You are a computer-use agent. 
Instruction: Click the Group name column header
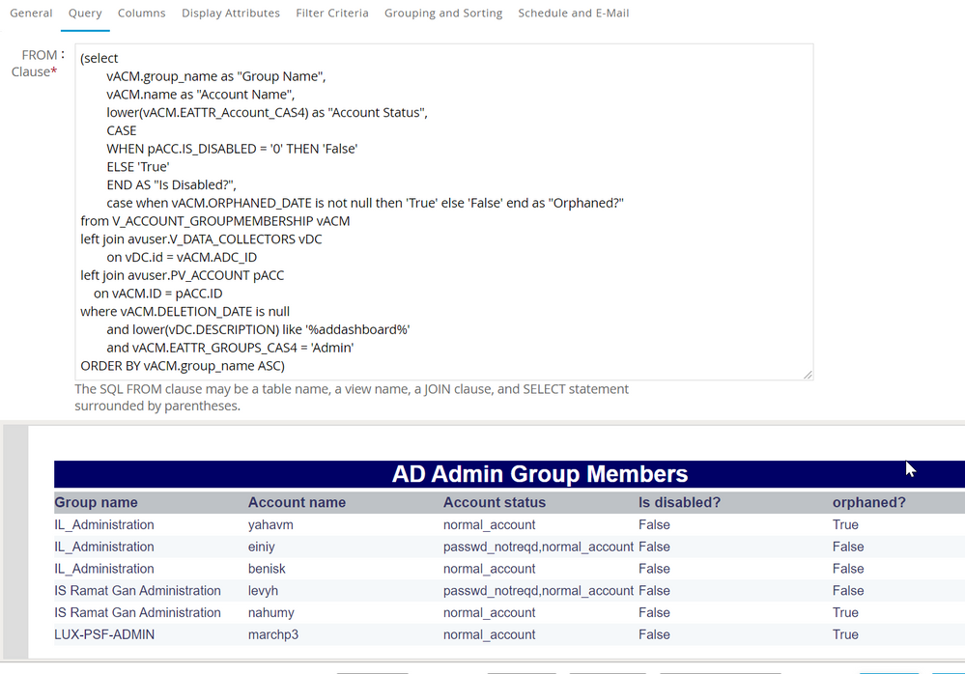(96, 503)
